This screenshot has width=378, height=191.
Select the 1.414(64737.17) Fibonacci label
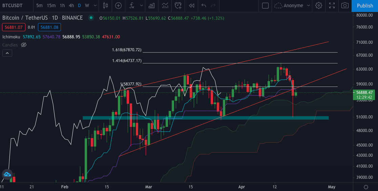[127, 61]
